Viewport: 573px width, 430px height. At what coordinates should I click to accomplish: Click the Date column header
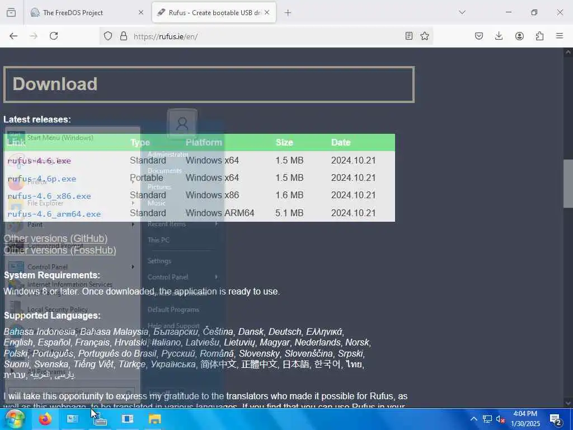tap(341, 143)
